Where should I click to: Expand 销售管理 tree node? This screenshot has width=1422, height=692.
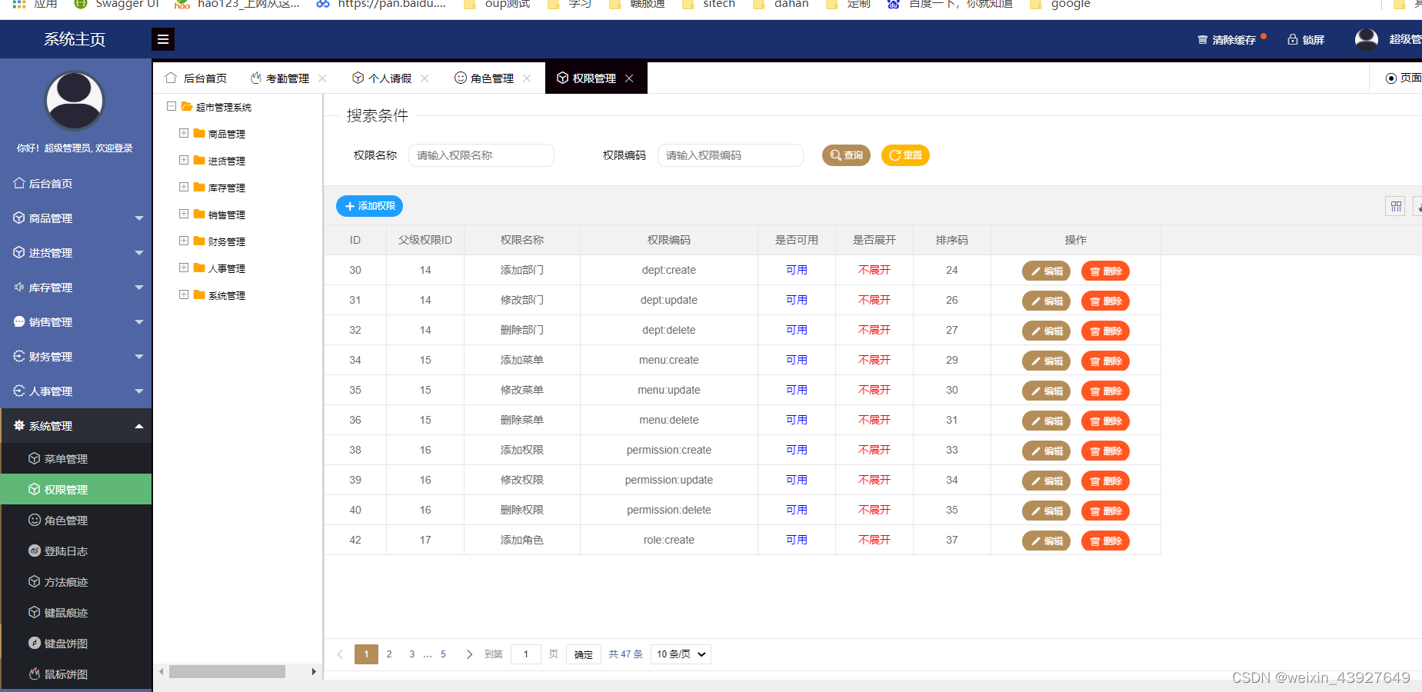pos(184,214)
